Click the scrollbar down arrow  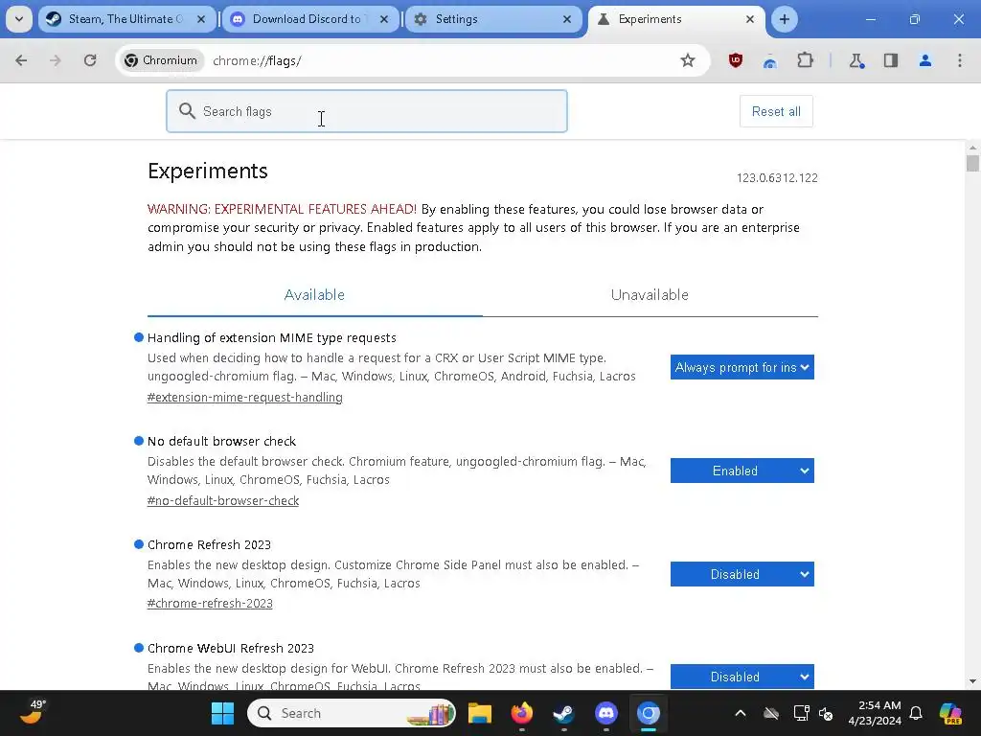click(972, 681)
